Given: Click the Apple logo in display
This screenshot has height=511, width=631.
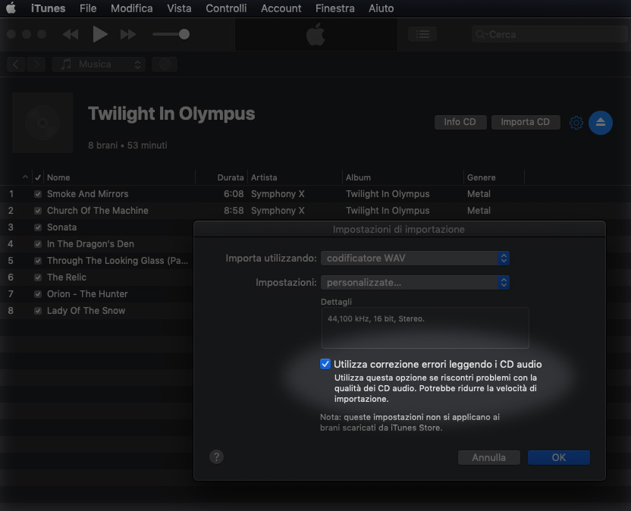Looking at the screenshot, I should pyautogui.click(x=316, y=35).
